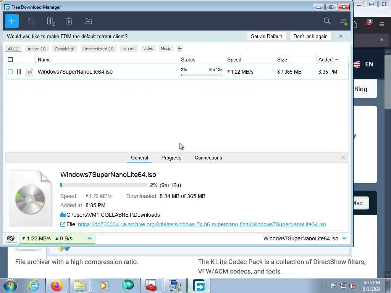Select the All (1) filter tab

click(13, 49)
